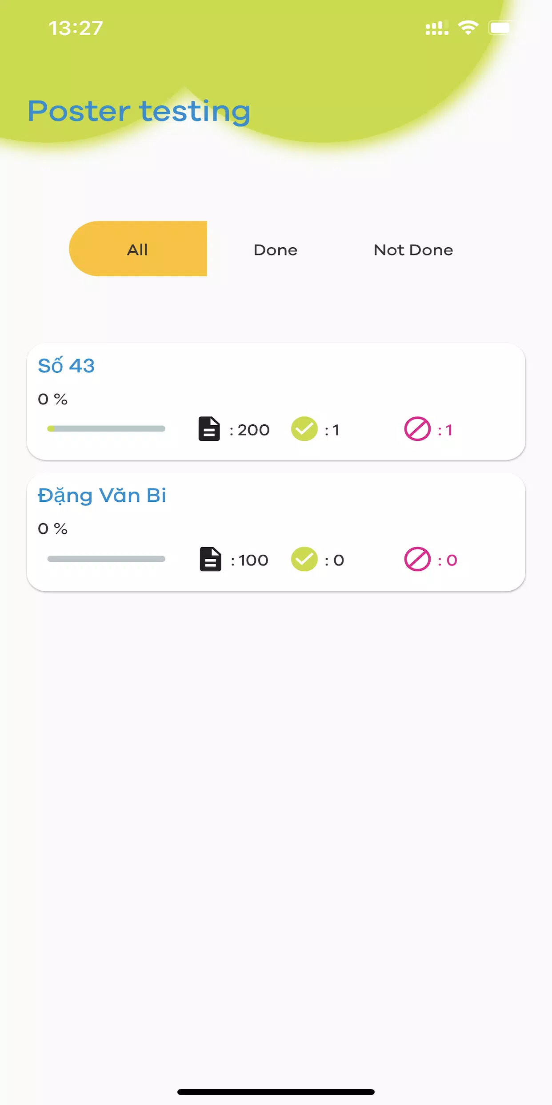Open the Số 43 title link
The height and width of the screenshot is (1105, 552).
pyautogui.click(x=66, y=365)
